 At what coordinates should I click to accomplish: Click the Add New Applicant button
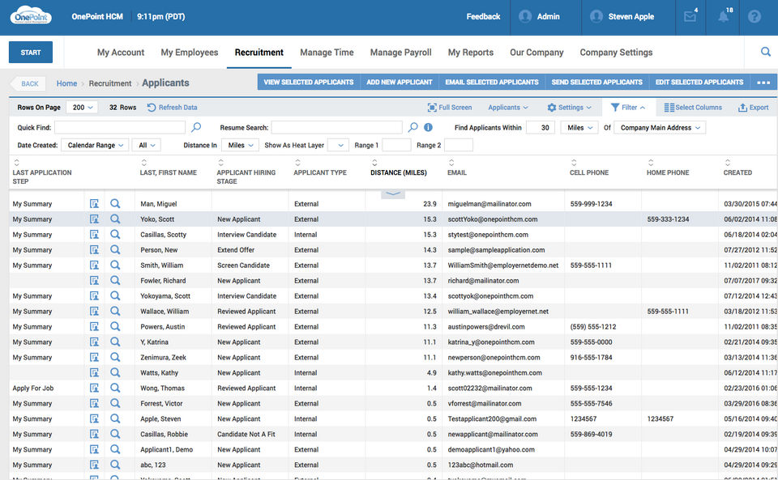coord(399,83)
